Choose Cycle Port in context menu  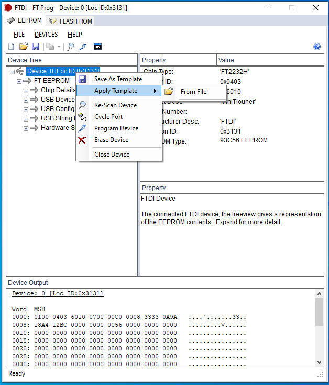(x=119, y=117)
